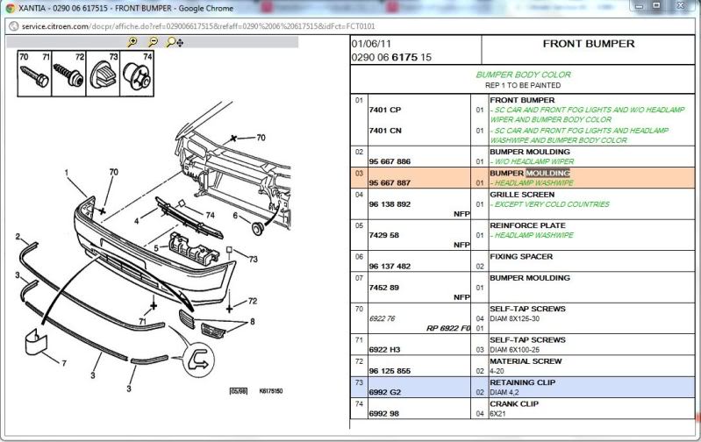
Task: Click the zoom out magnifier icon
Action: (153, 42)
